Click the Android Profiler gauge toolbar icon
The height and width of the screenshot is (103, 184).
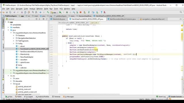click(x=74, y=12)
